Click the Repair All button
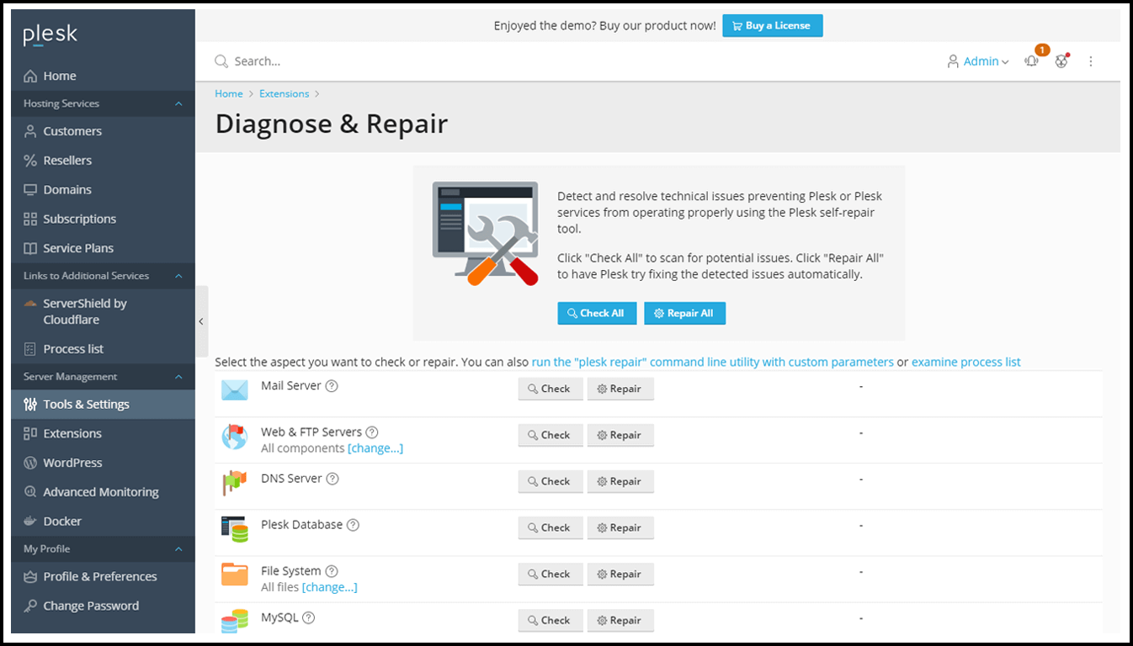1133x646 pixels. (685, 313)
